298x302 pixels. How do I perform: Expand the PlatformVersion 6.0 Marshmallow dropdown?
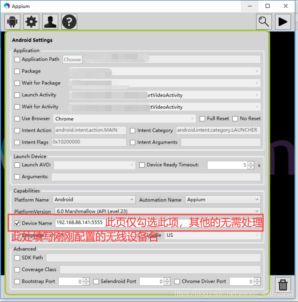coord(158,211)
